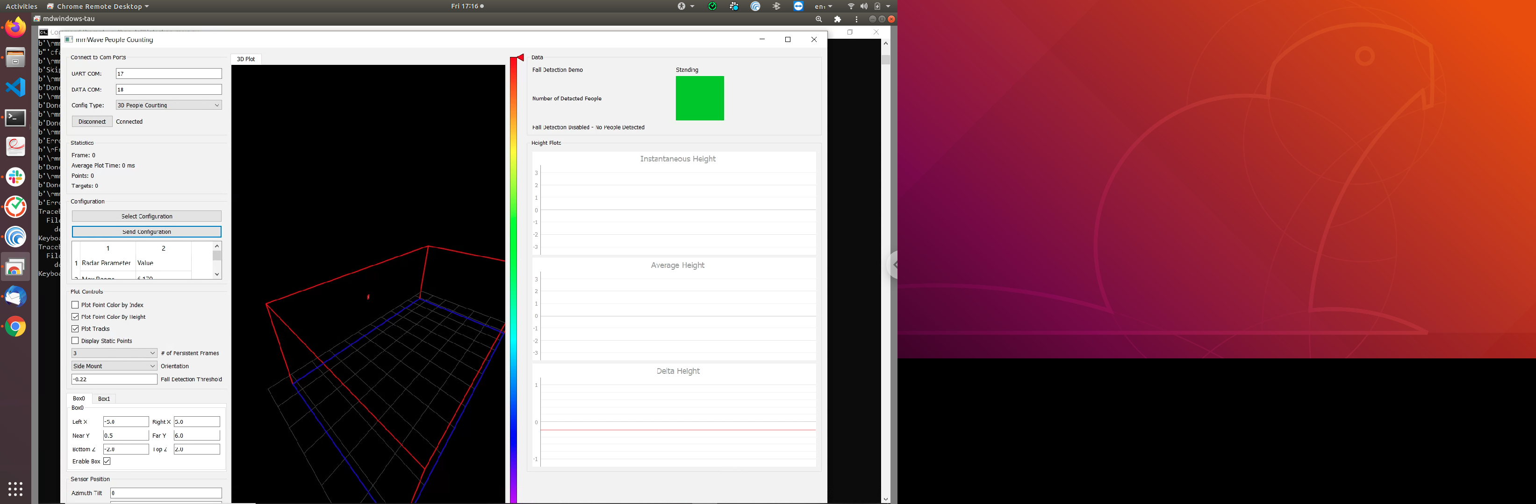Open the PDF document viewer in the dock
This screenshot has width=1536, height=504.
(15, 147)
